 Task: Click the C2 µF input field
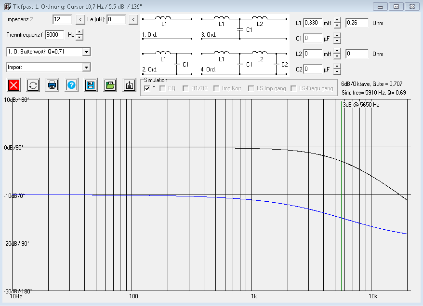click(x=313, y=69)
